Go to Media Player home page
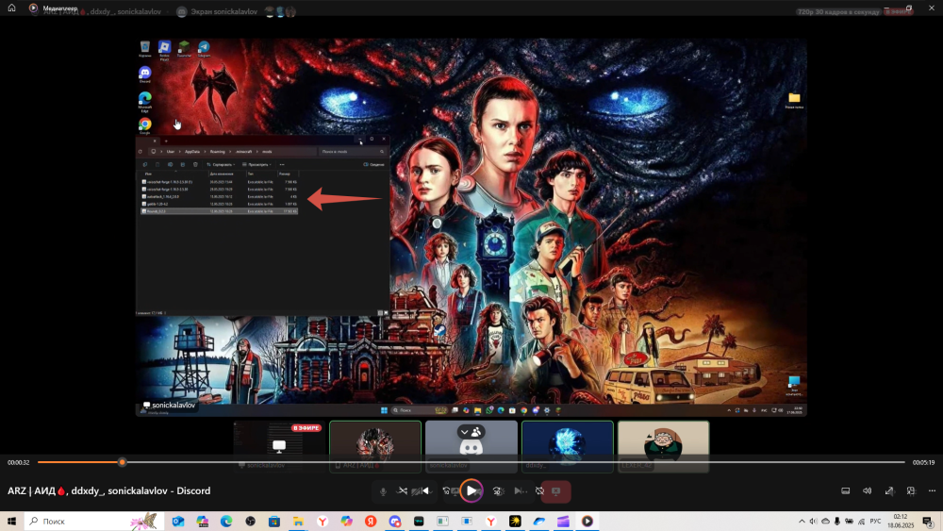The height and width of the screenshot is (531, 943). point(11,8)
